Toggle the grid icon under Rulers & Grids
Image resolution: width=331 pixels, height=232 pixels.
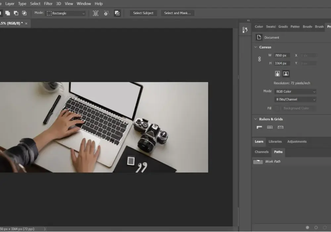pos(270,127)
